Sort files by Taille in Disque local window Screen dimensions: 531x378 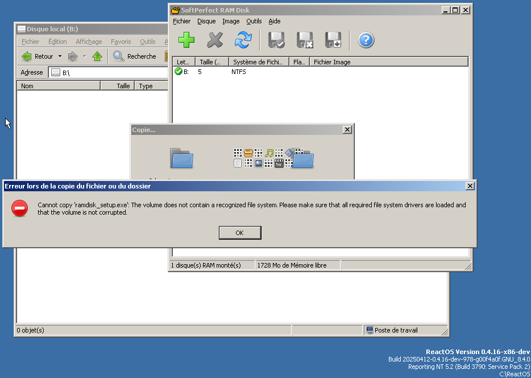click(118, 86)
